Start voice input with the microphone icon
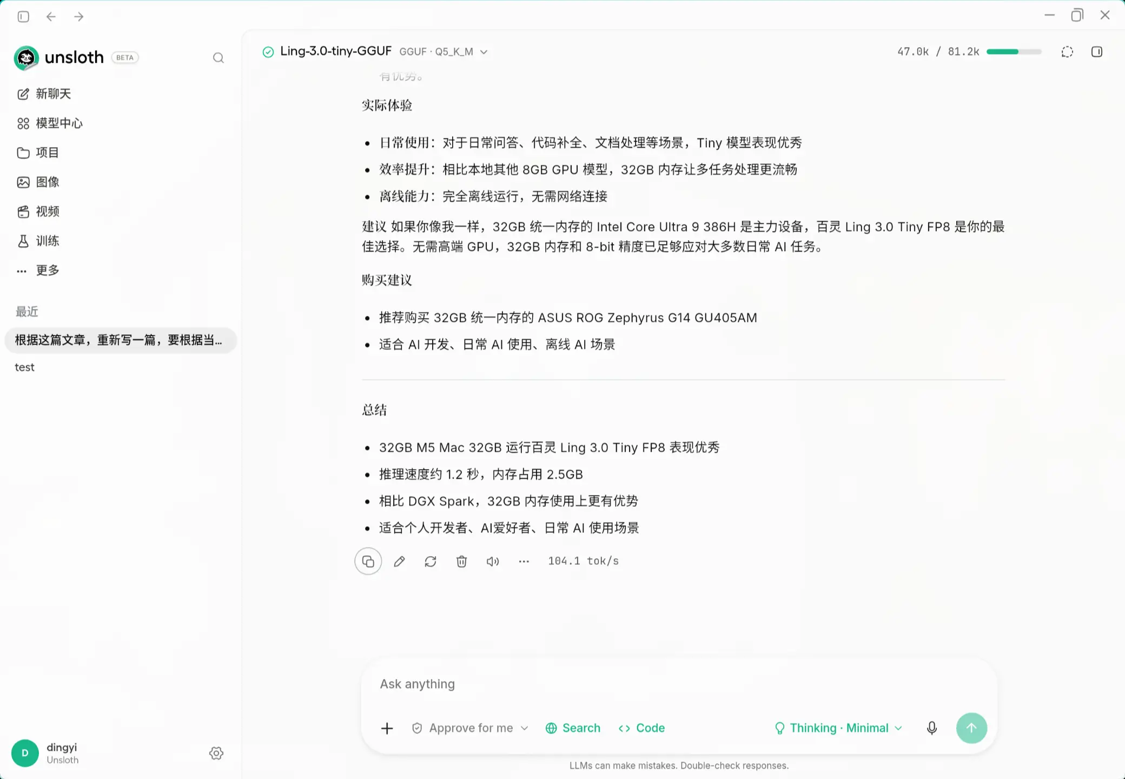 pos(932,728)
